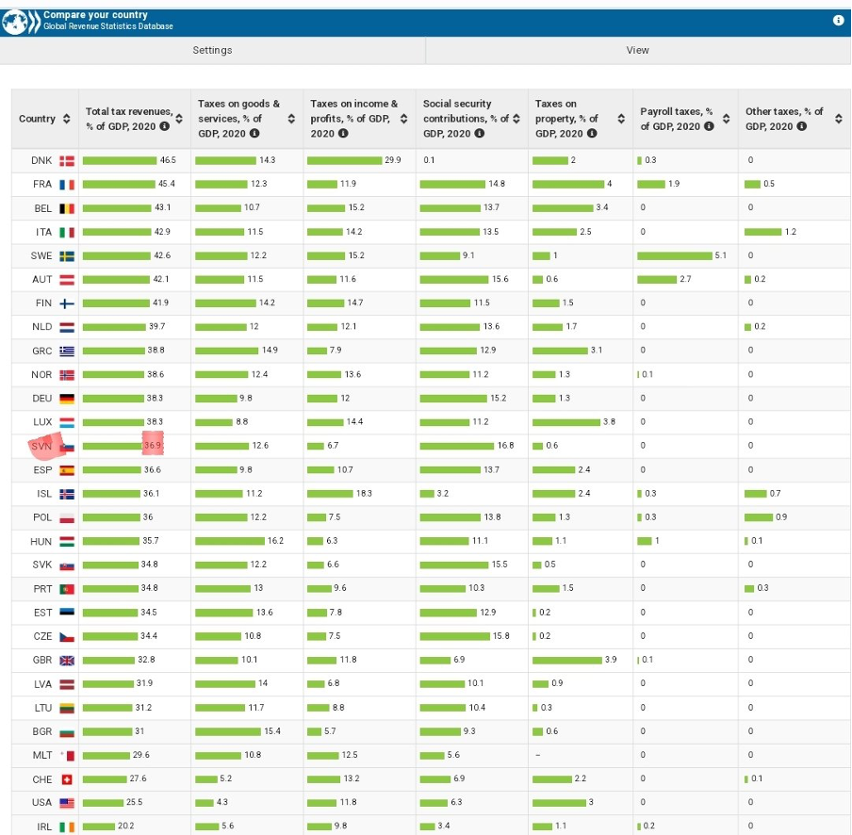The width and height of the screenshot is (852, 835).
Task: Switch to the View tab
Action: pyautogui.click(x=638, y=50)
